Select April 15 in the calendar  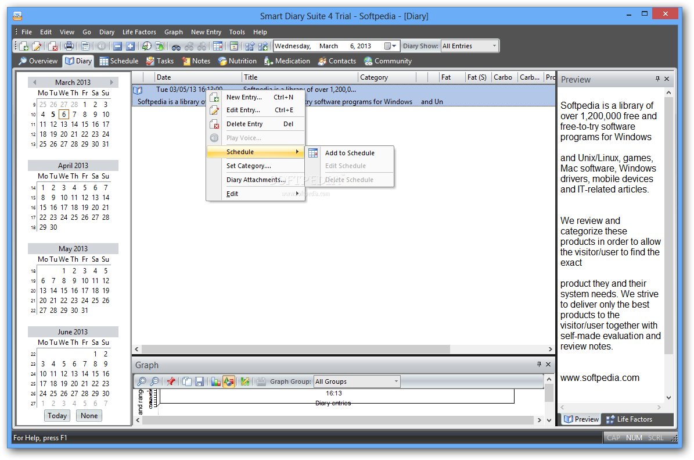(x=43, y=208)
